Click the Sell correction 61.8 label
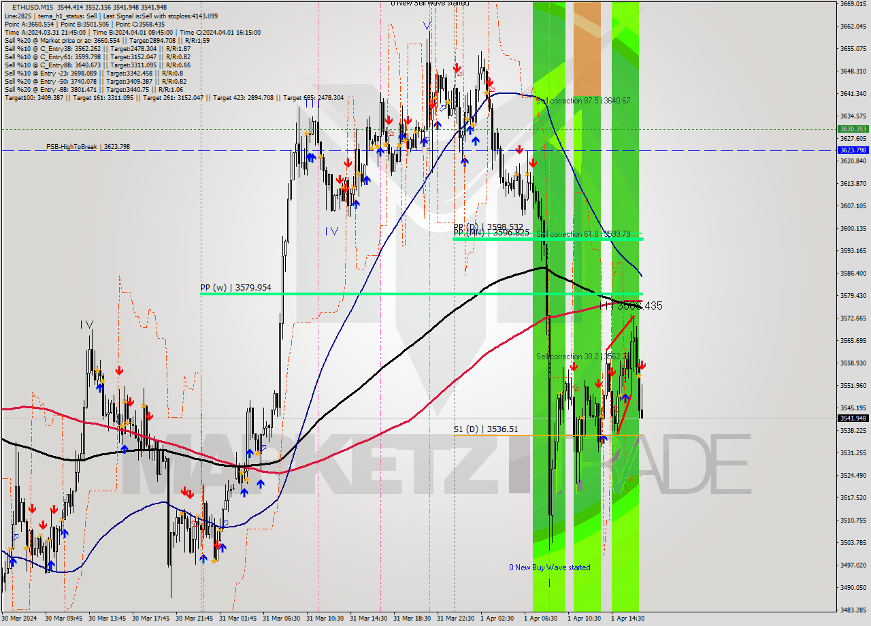Viewport: 871px width, 626px height. [583, 234]
